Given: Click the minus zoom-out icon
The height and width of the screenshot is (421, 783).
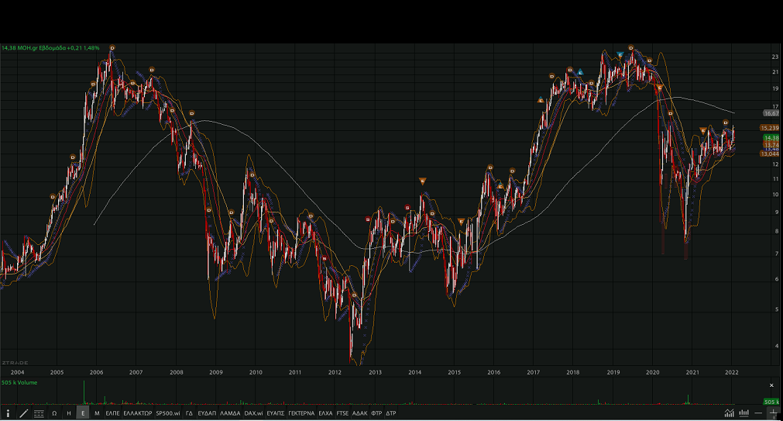Looking at the screenshot, I should pyautogui.click(x=757, y=414).
